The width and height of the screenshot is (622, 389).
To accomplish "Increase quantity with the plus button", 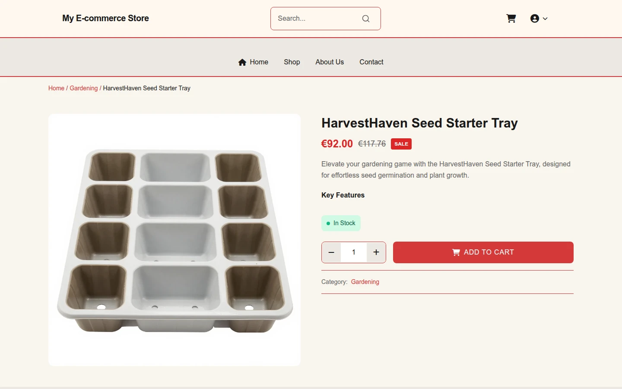I will pos(376,252).
